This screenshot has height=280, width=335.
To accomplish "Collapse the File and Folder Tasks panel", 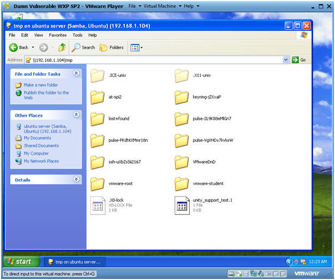I will [x=76, y=73].
